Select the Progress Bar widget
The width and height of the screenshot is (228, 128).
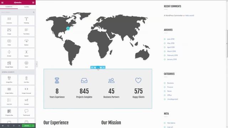pos(9,113)
